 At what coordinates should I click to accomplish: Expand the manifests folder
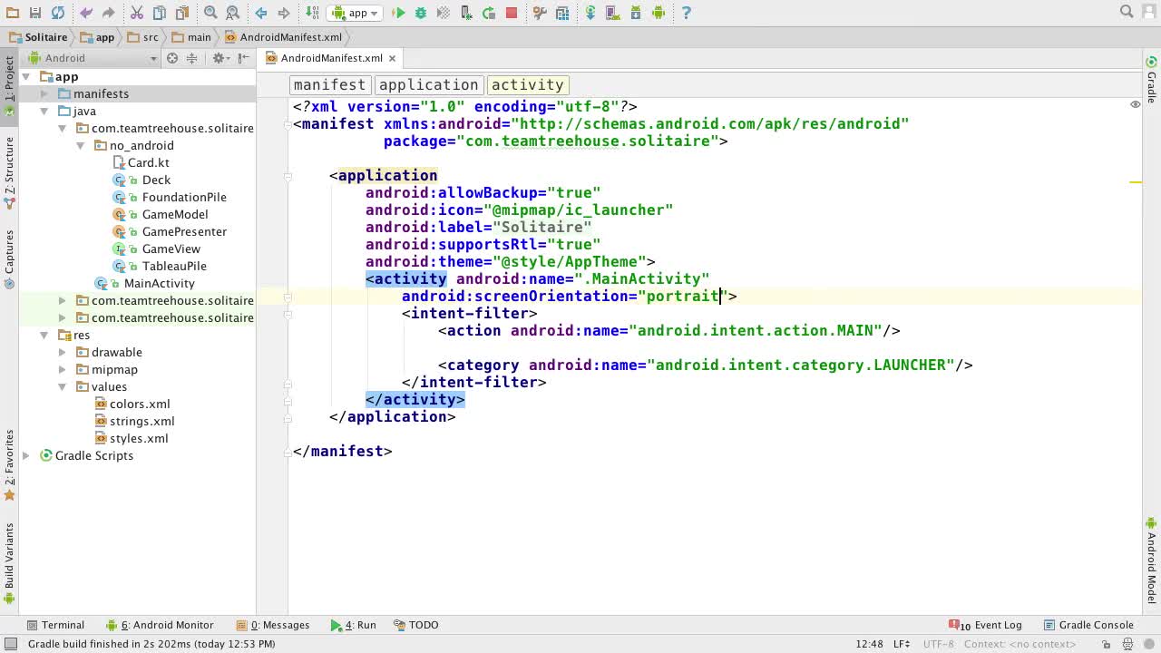pos(44,94)
